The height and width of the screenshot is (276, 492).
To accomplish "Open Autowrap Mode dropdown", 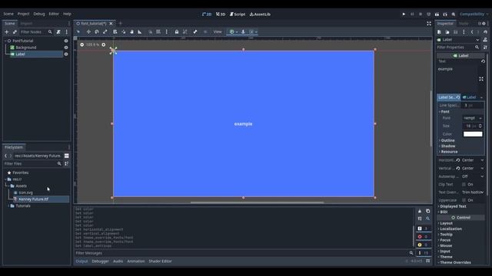I will 473,176.
